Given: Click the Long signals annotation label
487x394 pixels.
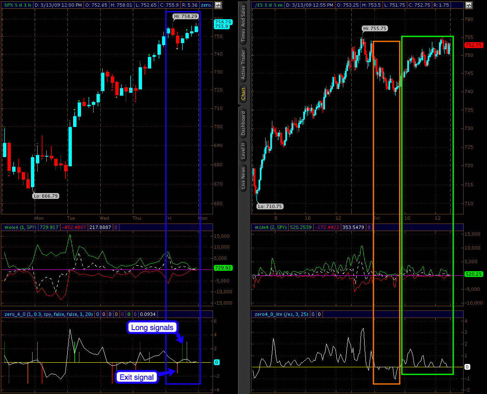Looking at the screenshot, I should point(152,328).
